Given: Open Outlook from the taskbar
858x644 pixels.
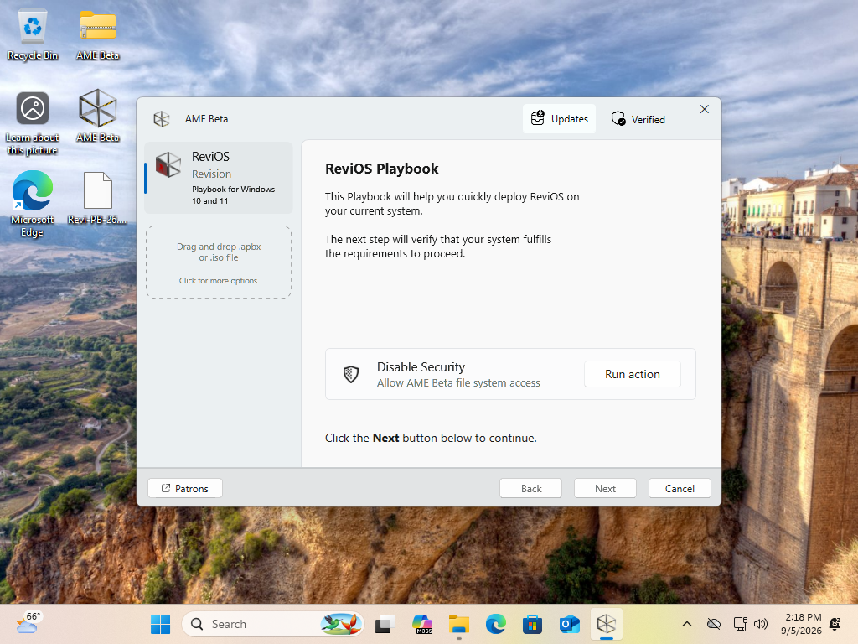Looking at the screenshot, I should click(569, 624).
